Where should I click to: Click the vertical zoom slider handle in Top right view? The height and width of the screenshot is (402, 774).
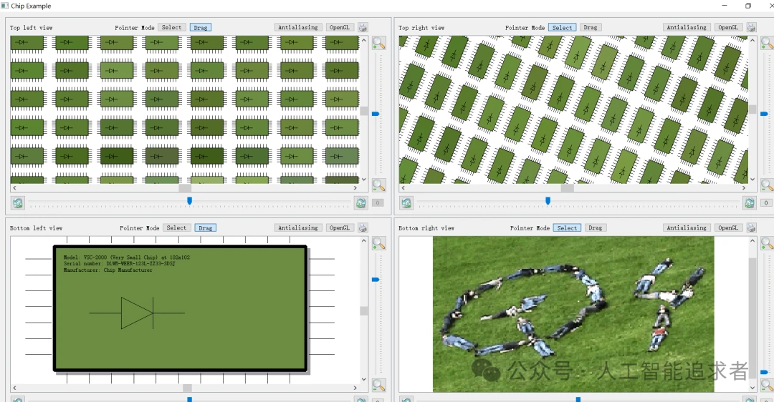pyautogui.click(x=765, y=114)
